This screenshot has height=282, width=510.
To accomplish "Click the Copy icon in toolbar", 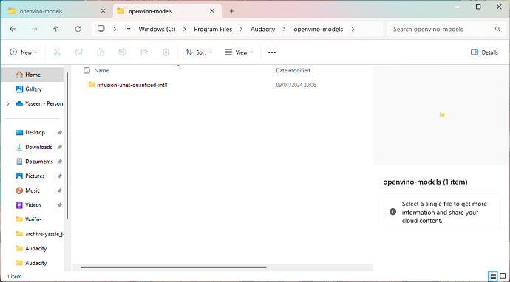I will point(78,52).
